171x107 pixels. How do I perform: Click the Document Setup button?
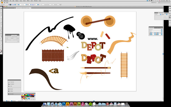[46, 5]
